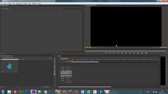Expand Video 2 track triangle

(66, 69)
